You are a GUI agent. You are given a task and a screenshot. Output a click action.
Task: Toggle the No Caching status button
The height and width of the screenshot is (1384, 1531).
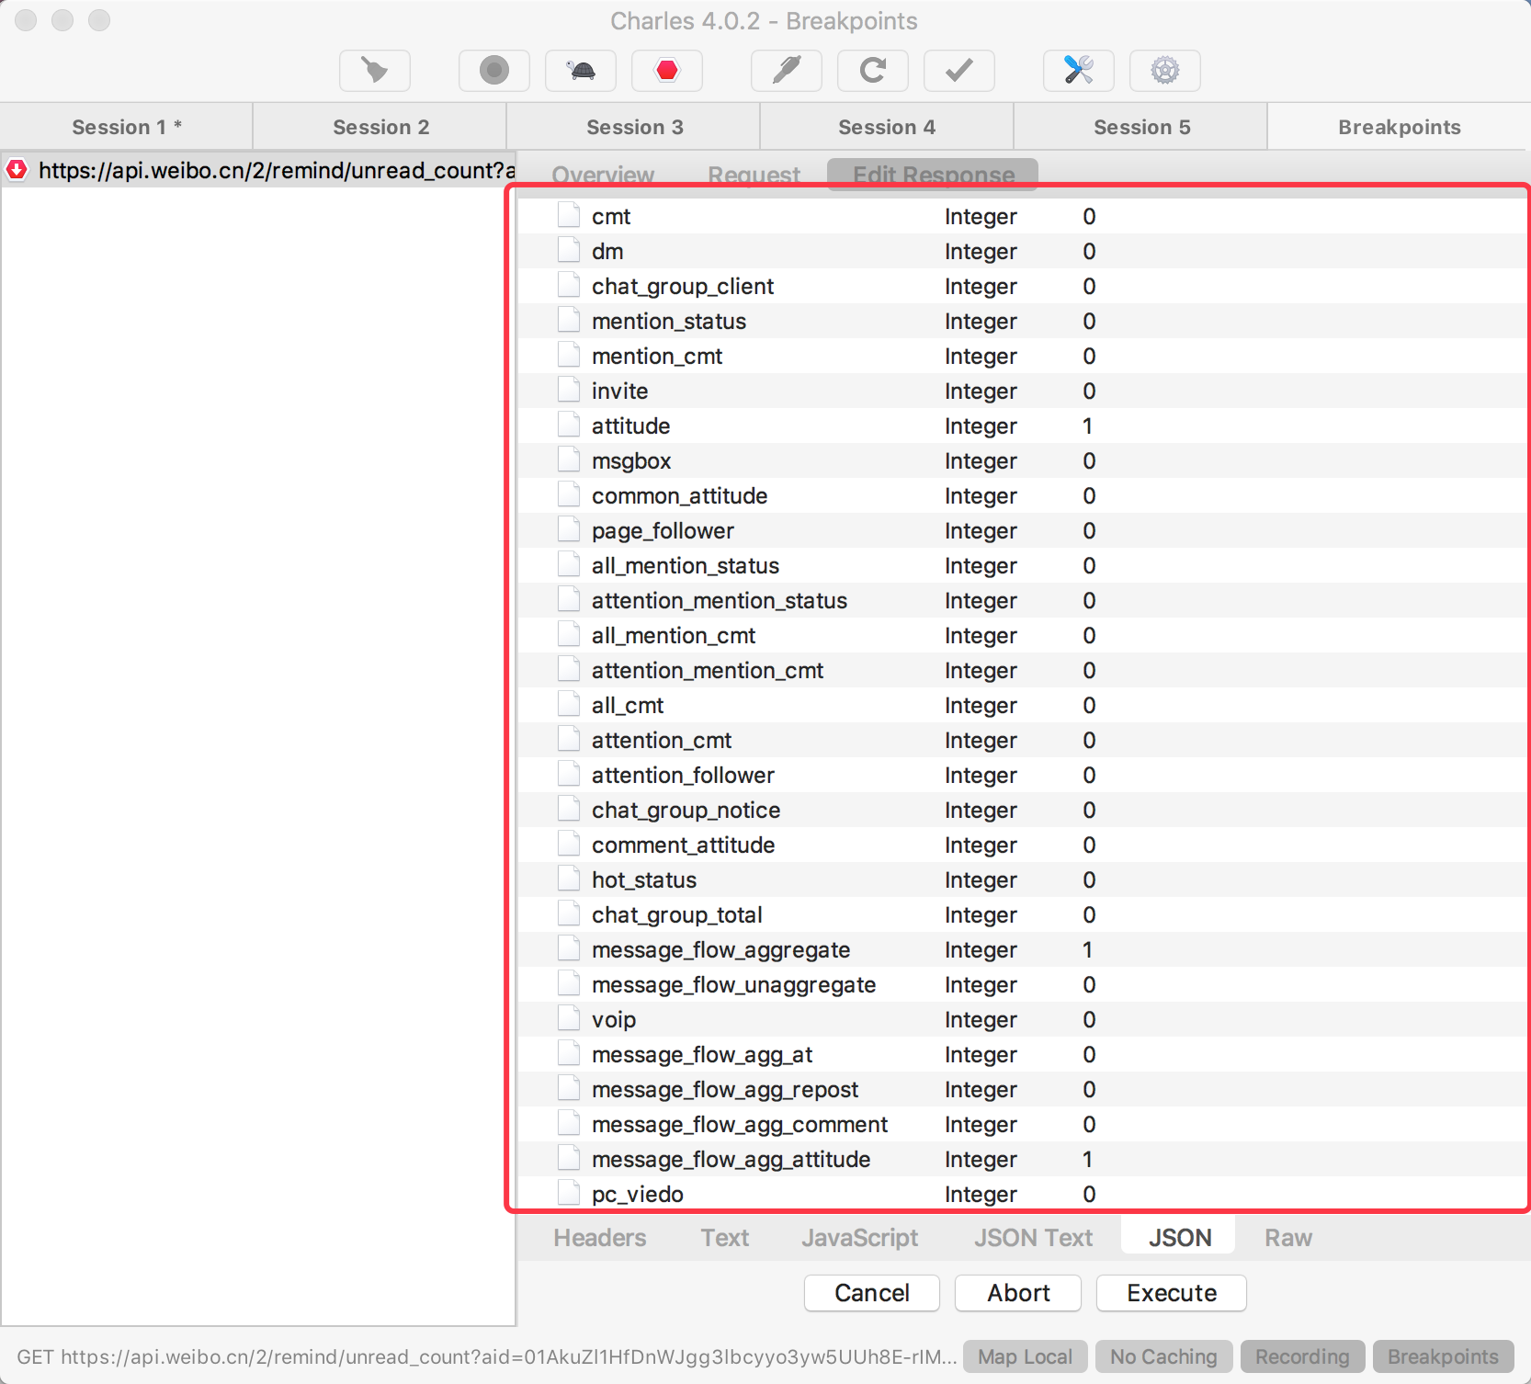point(1163,1356)
